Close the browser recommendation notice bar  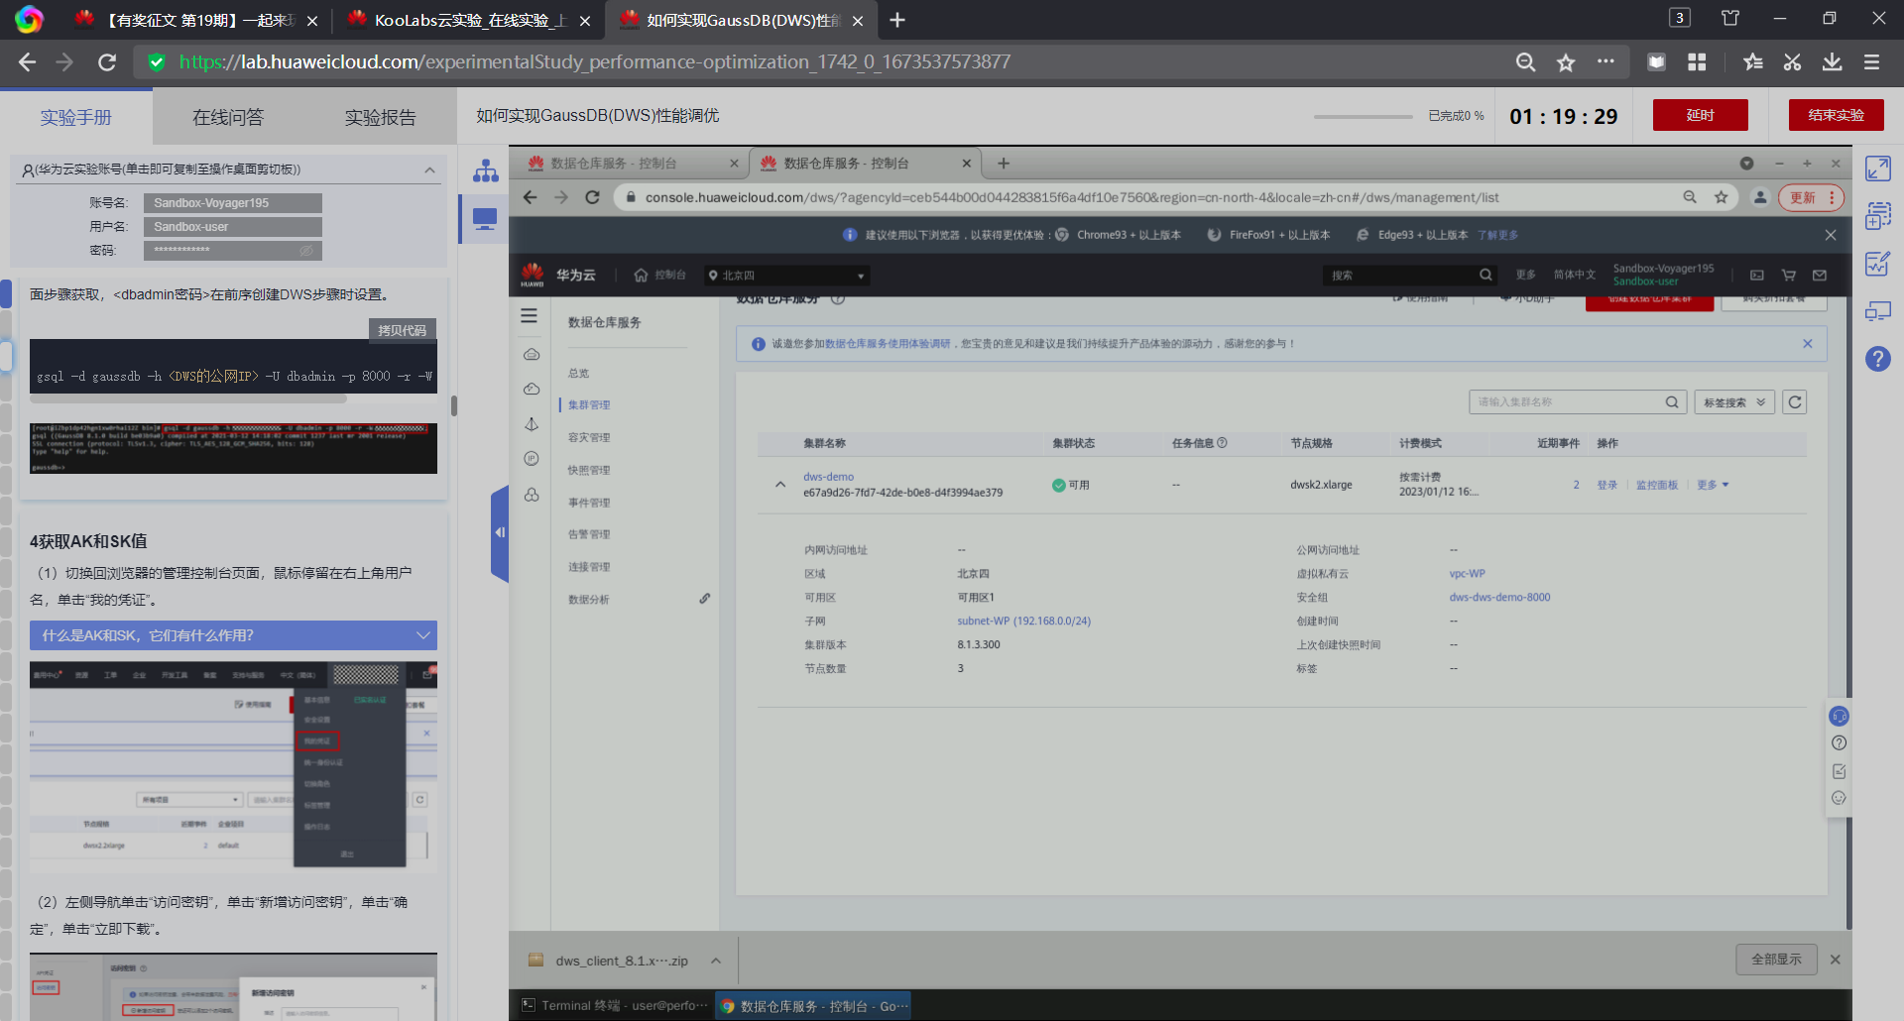pos(1831,235)
